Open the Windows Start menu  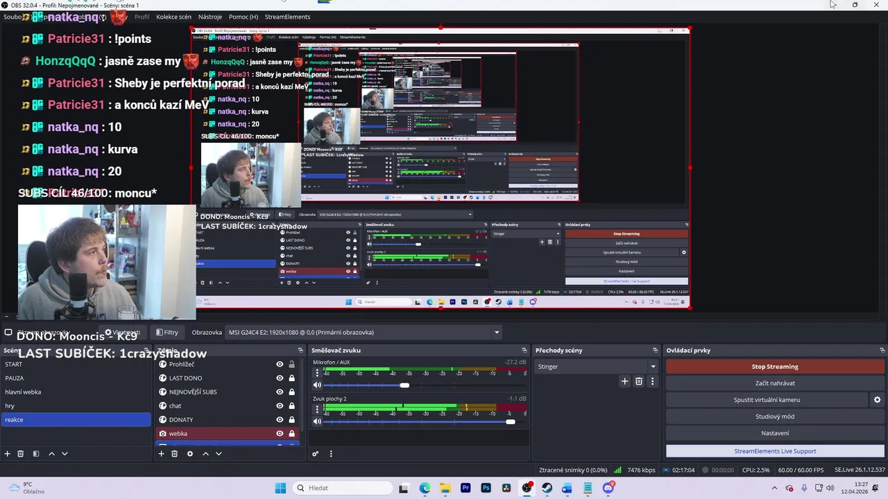[280, 488]
